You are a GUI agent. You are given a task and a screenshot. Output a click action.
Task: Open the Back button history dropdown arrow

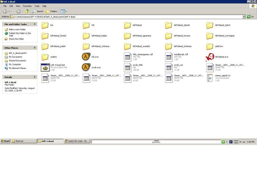14,11
